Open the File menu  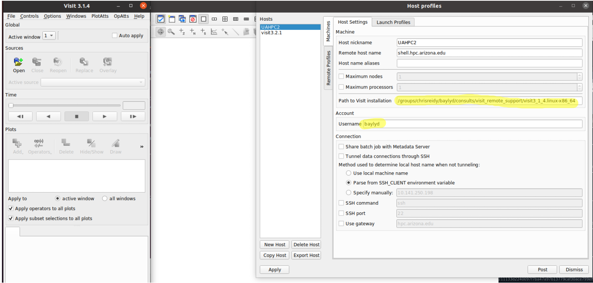(x=11, y=16)
